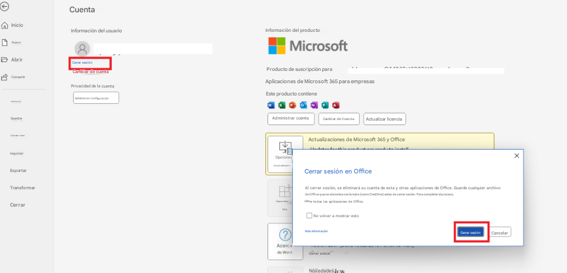Click the Información del producto heading
The width and height of the screenshot is (567, 273).
click(x=293, y=30)
